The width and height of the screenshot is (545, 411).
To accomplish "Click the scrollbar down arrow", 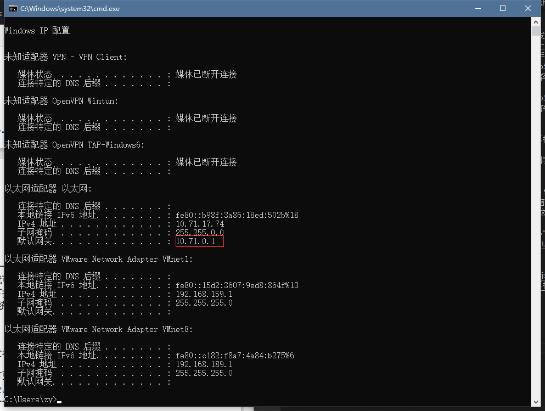I will pyautogui.click(x=536, y=402).
